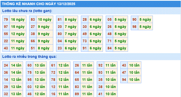Select '9 ngày' beside number 38
Screen dimensions: 181x97
click(x=45, y=34)
